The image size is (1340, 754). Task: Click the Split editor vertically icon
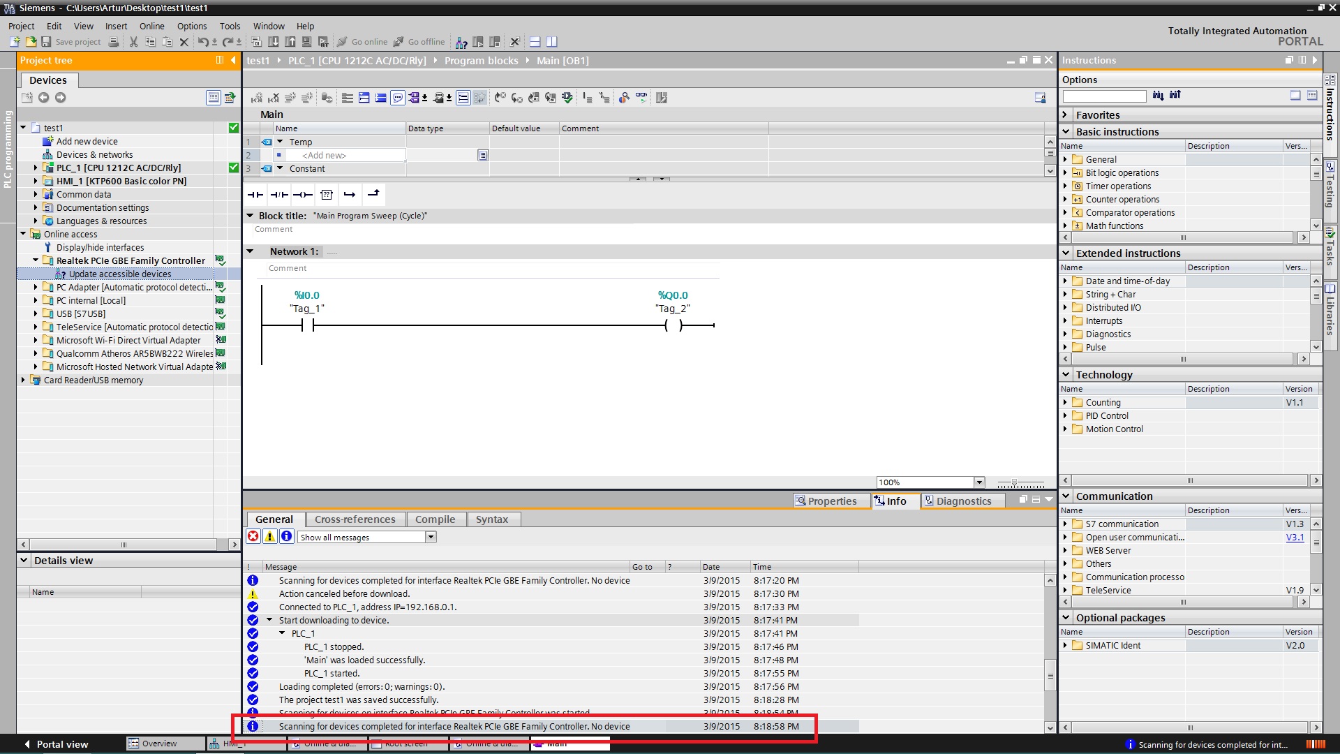tap(552, 42)
